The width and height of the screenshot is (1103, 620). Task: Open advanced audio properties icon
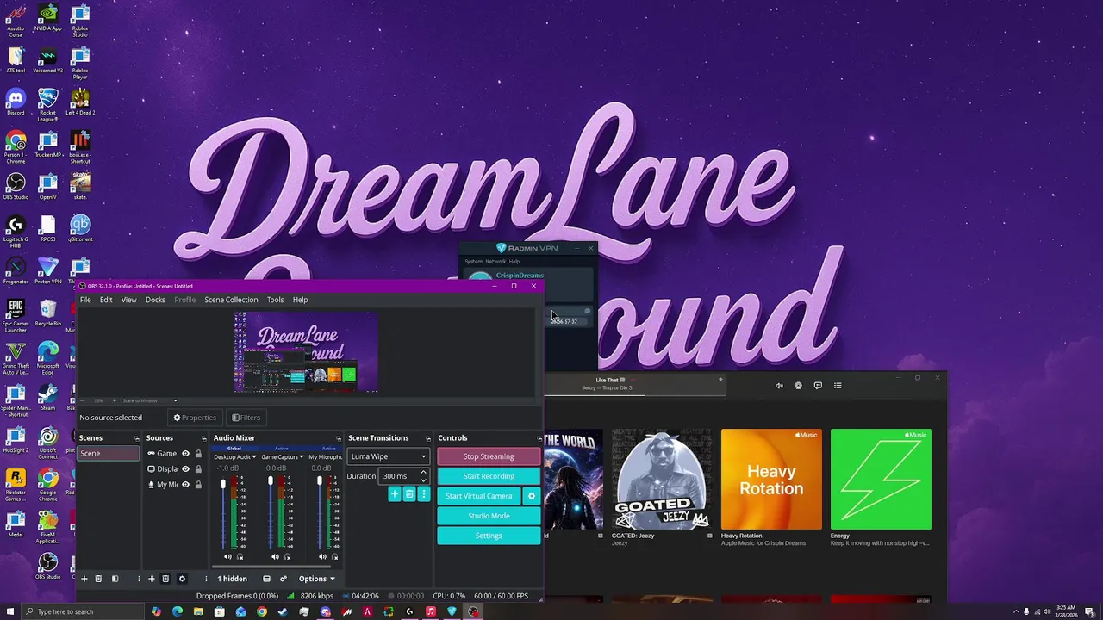[x=283, y=579]
